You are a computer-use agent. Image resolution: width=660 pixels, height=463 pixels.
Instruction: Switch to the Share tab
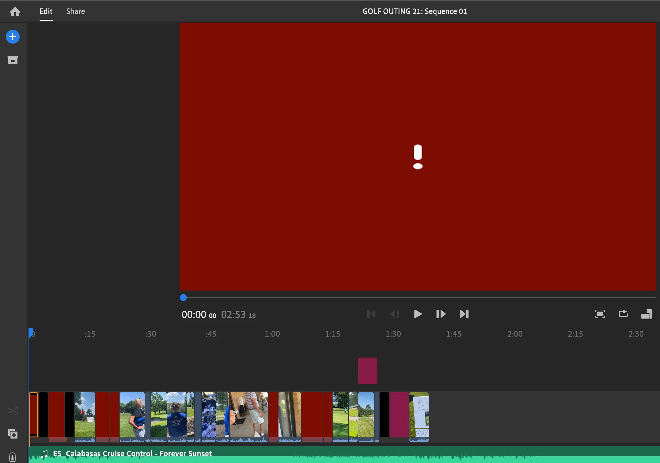pyautogui.click(x=75, y=11)
